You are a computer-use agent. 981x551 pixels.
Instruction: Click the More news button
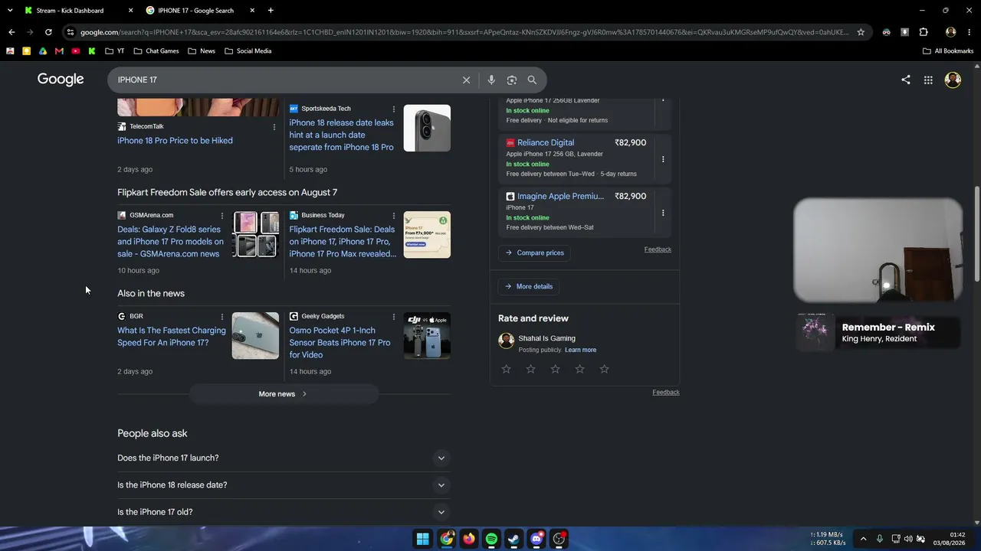(x=284, y=394)
